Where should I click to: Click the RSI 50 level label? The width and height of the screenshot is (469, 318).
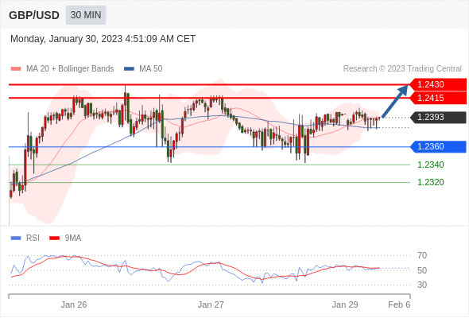point(422,270)
